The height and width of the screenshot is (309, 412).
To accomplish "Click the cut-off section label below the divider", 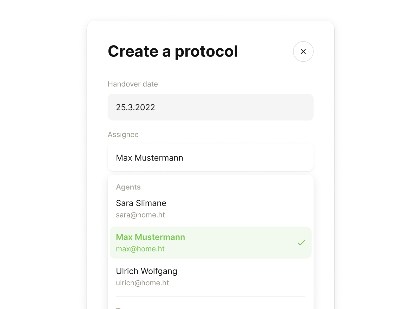I will 118,308.
